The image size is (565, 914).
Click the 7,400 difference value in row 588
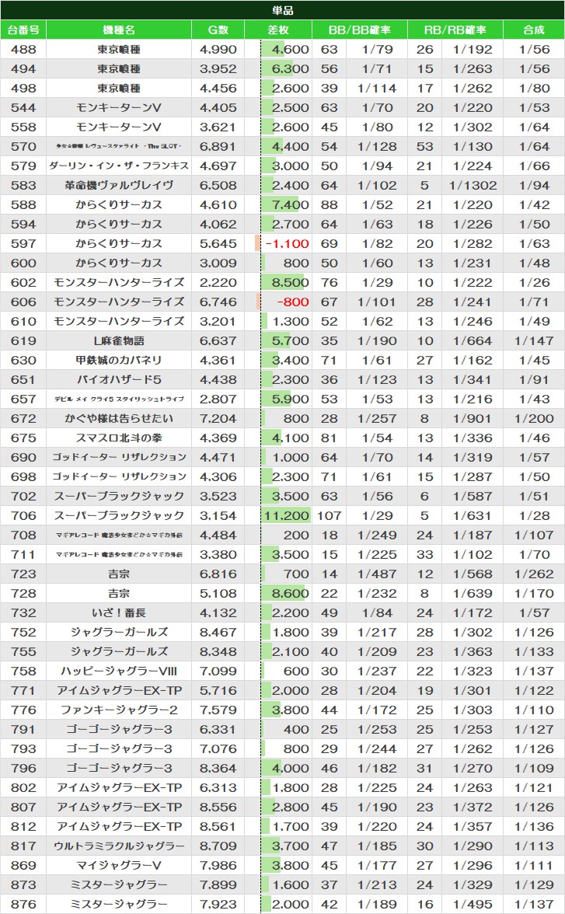[x=291, y=204]
